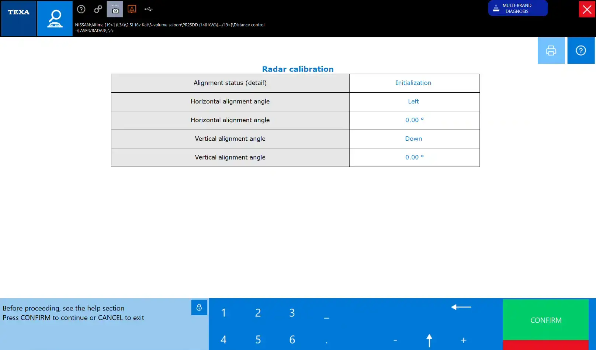Click the vertical alignment angle 0.00° value
This screenshot has width=596, height=350.
[x=415, y=157]
